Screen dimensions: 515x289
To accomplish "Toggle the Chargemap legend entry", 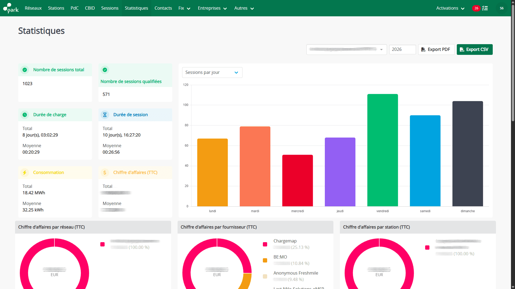I will (x=285, y=241).
